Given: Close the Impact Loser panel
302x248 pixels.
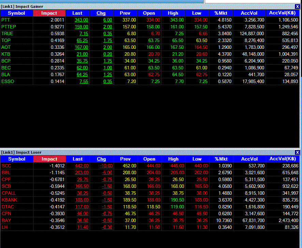Looking at the screenshot, I should click(297, 152).
